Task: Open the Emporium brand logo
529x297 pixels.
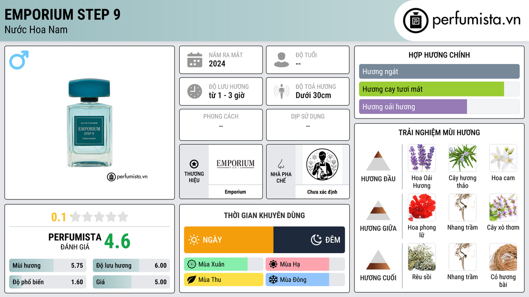Action: pyautogui.click(x=236, y=164)
